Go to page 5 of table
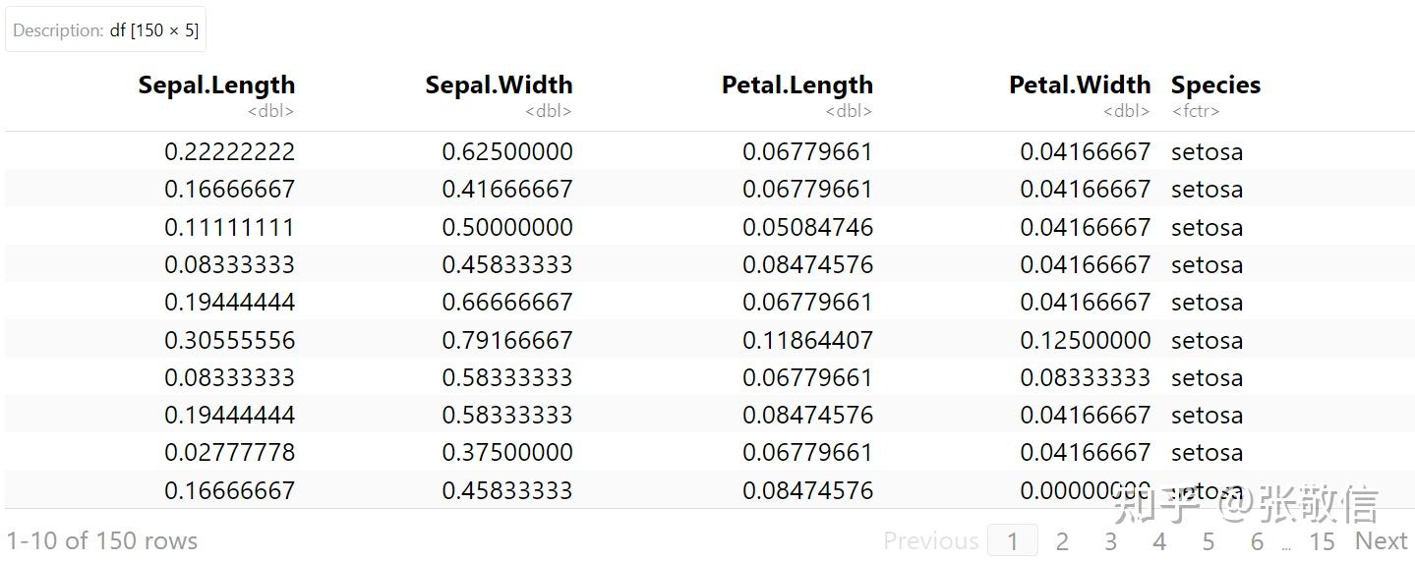The height and width of the screenshot is (562, 1415). click(1208, 541)
